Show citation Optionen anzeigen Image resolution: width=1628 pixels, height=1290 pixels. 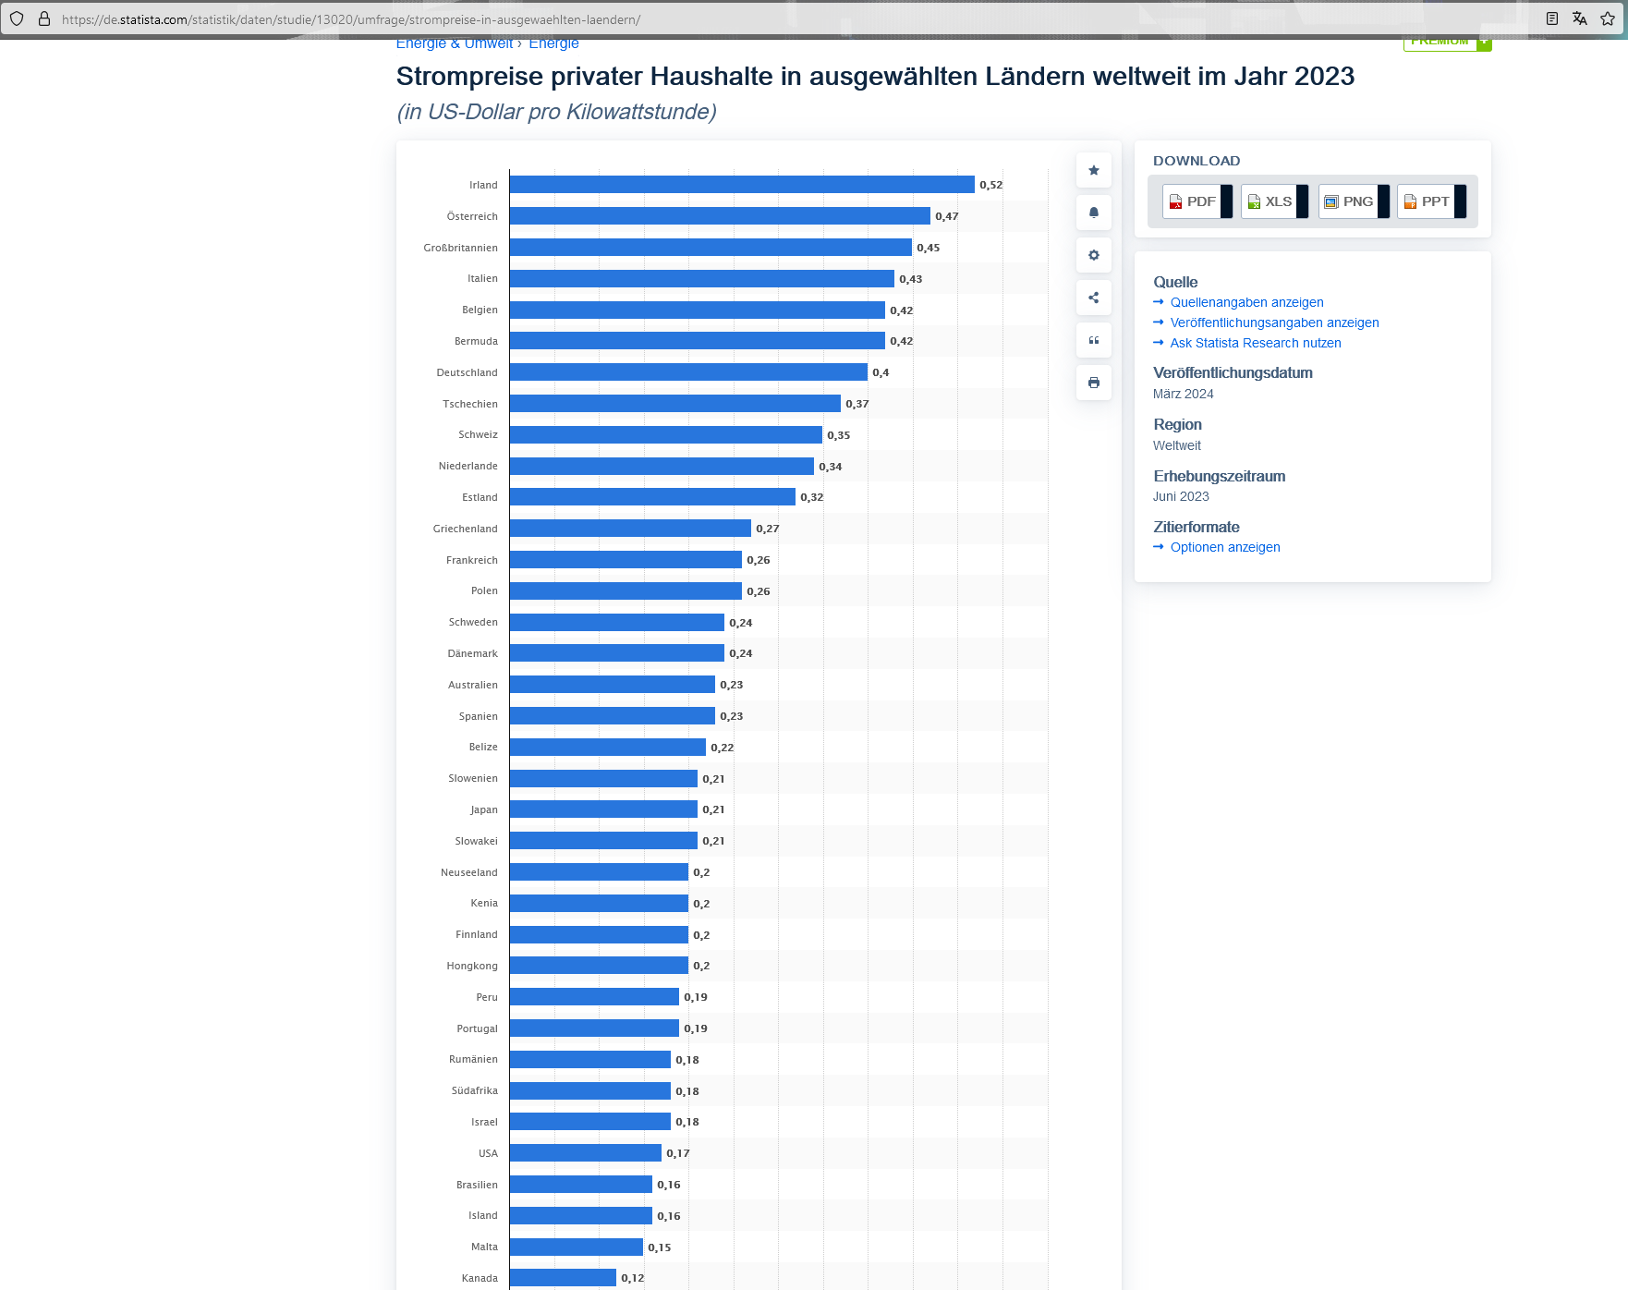(x=1225, y=547)
